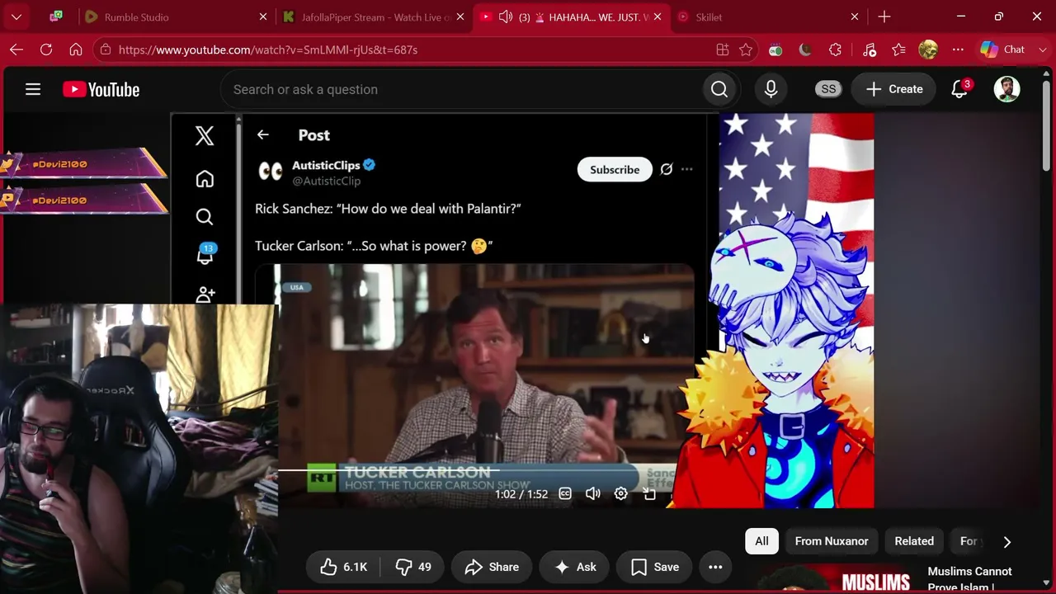
Task: Open the pinned tab left of Rumble Studio
Action: (x=56, y=16)
